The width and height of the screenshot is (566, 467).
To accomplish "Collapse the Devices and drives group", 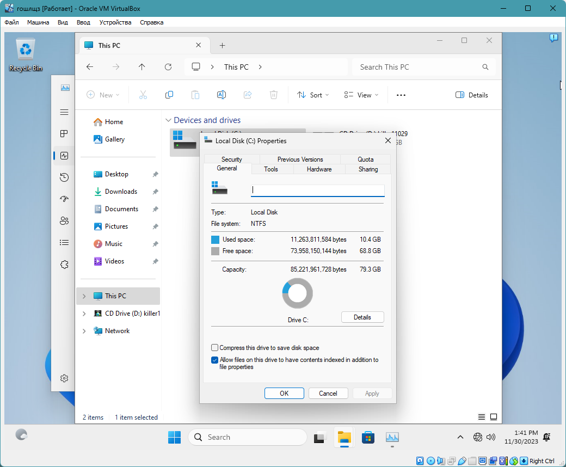I will click(168, 120).
